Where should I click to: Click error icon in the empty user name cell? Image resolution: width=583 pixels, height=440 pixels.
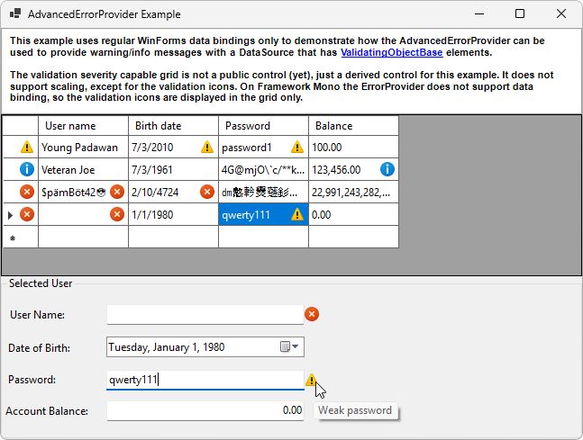point(117,214)
